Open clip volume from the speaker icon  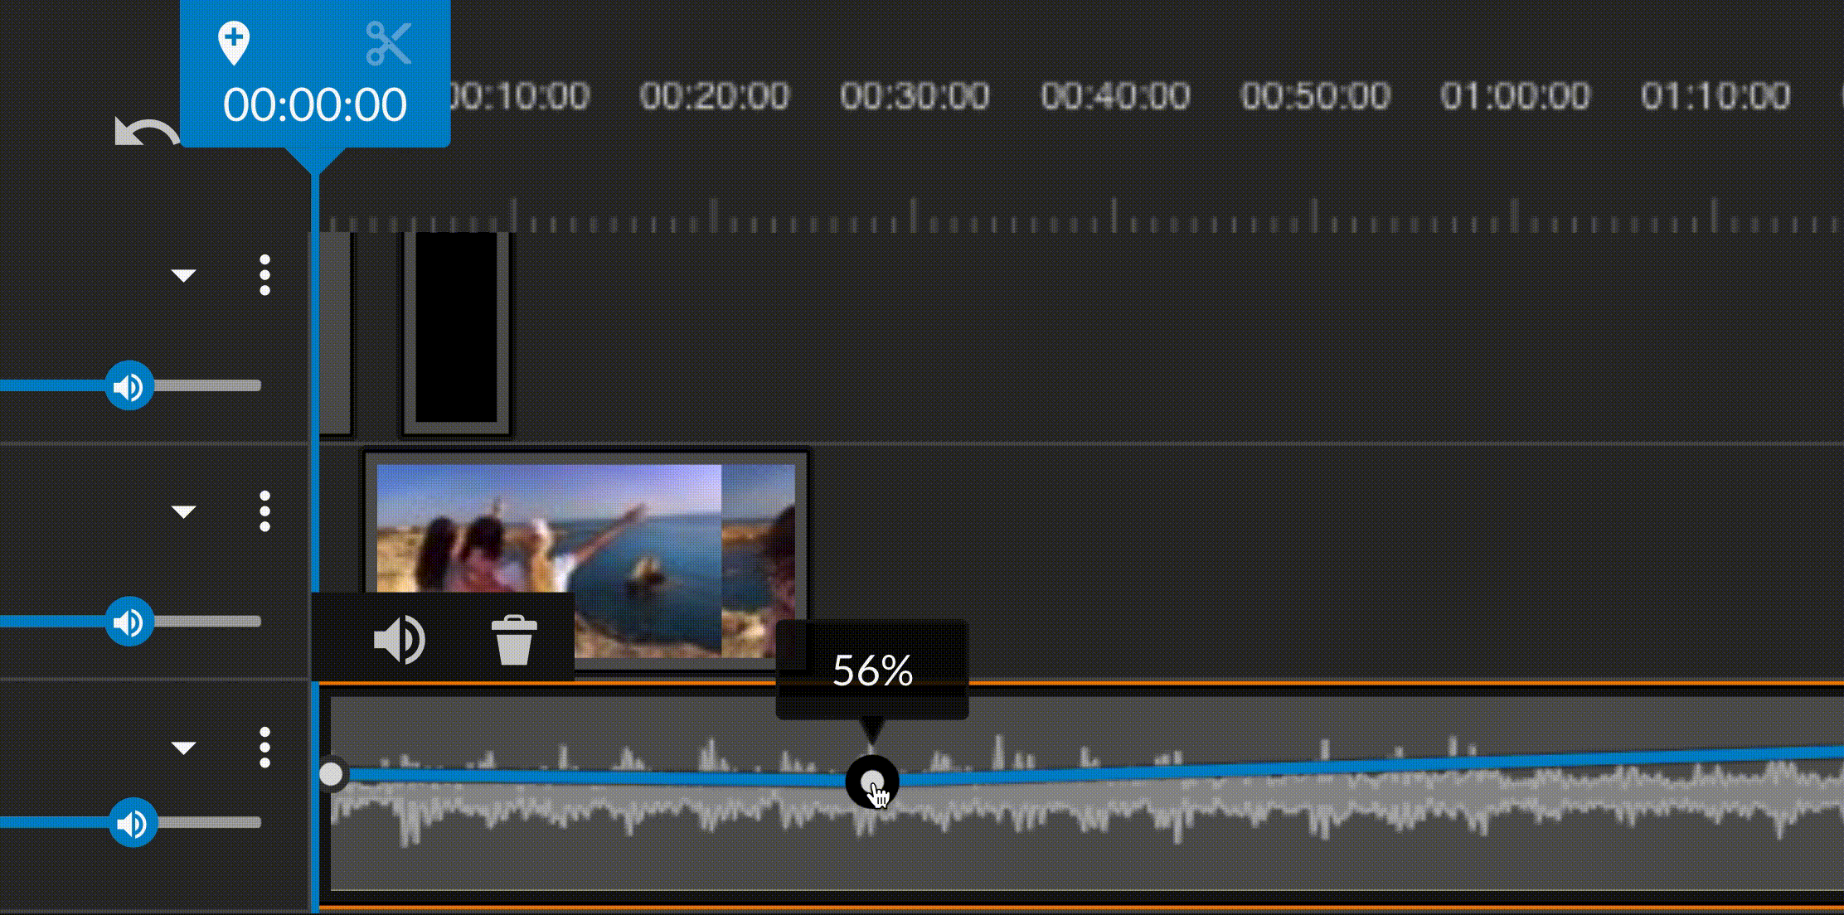(400, 639)
